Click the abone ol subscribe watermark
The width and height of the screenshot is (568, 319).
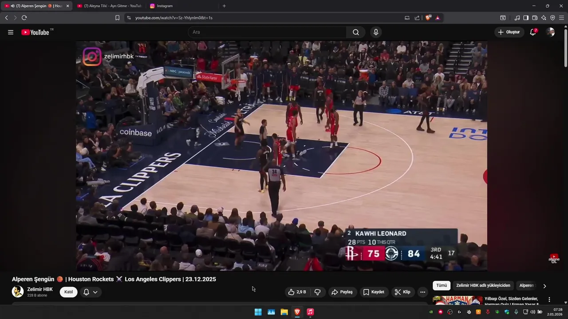click(x=554, y=258)
